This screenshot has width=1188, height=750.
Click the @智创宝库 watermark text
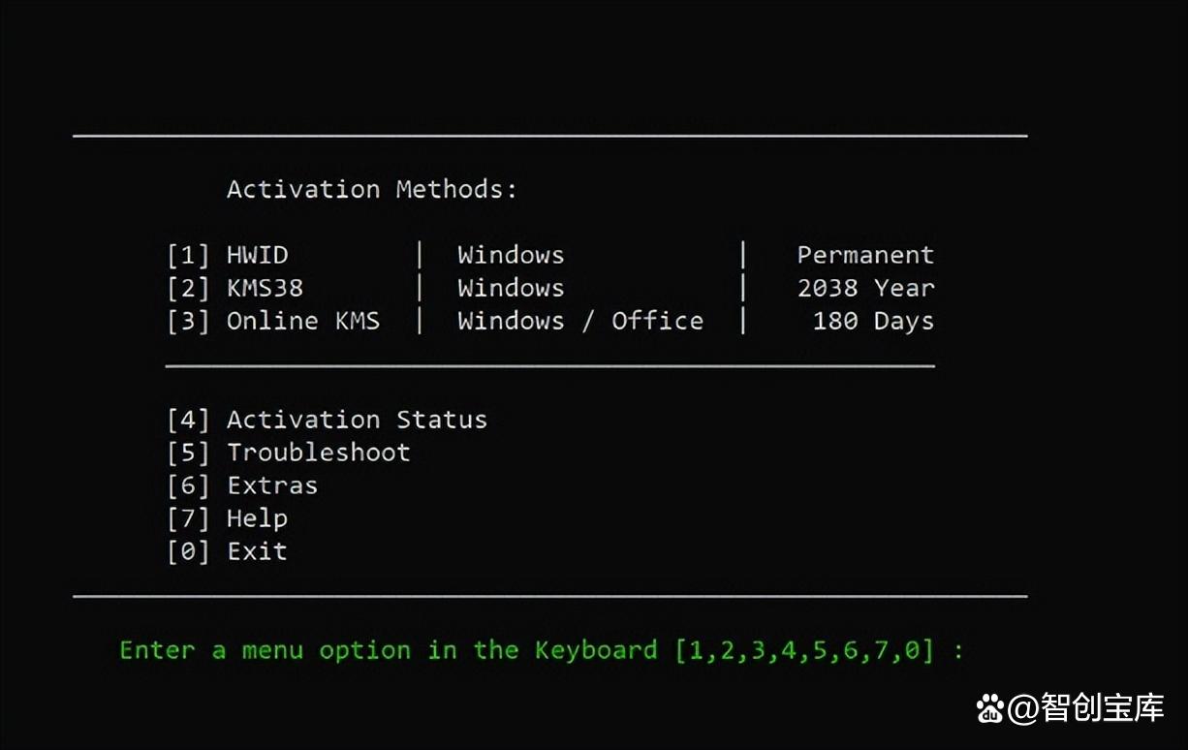1085,709
